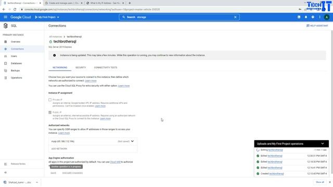Open Backups in the sidebar

15,71
